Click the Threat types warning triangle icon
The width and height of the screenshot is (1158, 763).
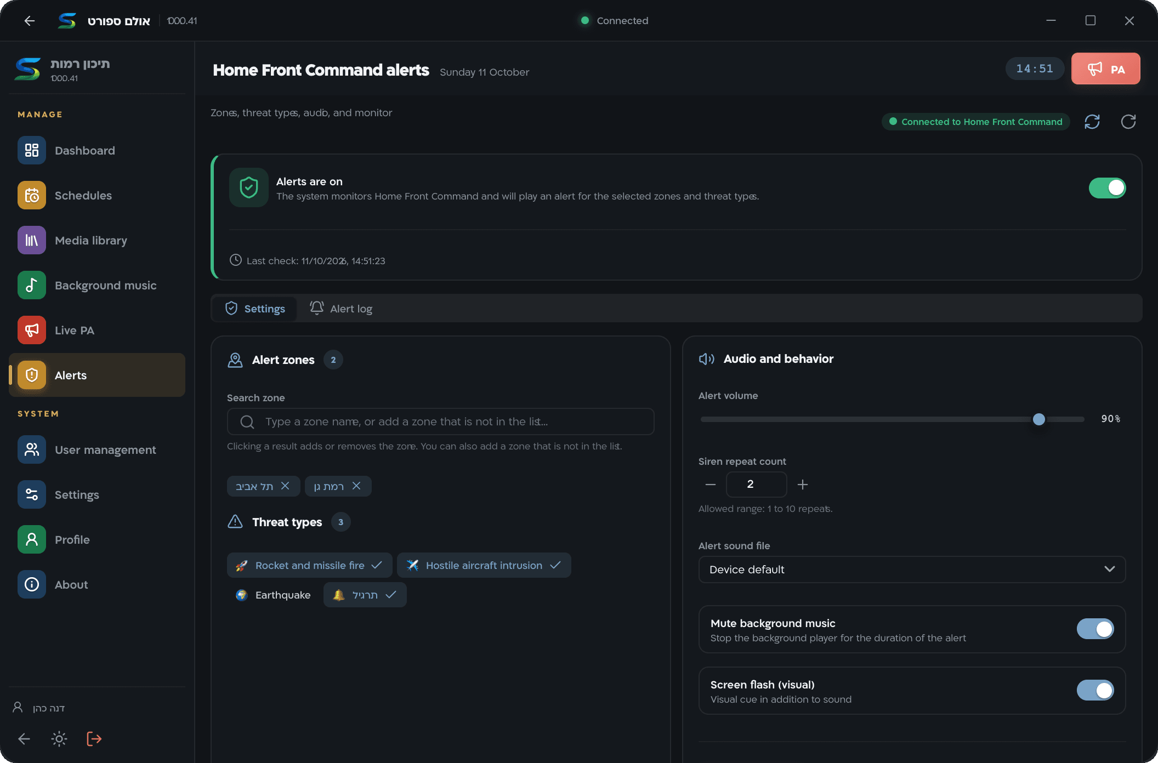point(235,521)
